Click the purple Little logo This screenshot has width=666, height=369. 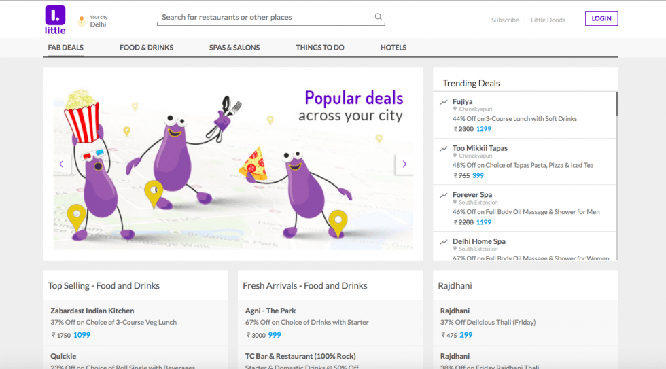point(55,19)
